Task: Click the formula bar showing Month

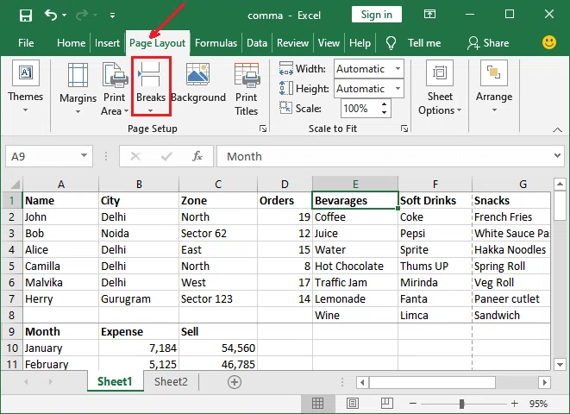Action: click(x=385, y=156)
